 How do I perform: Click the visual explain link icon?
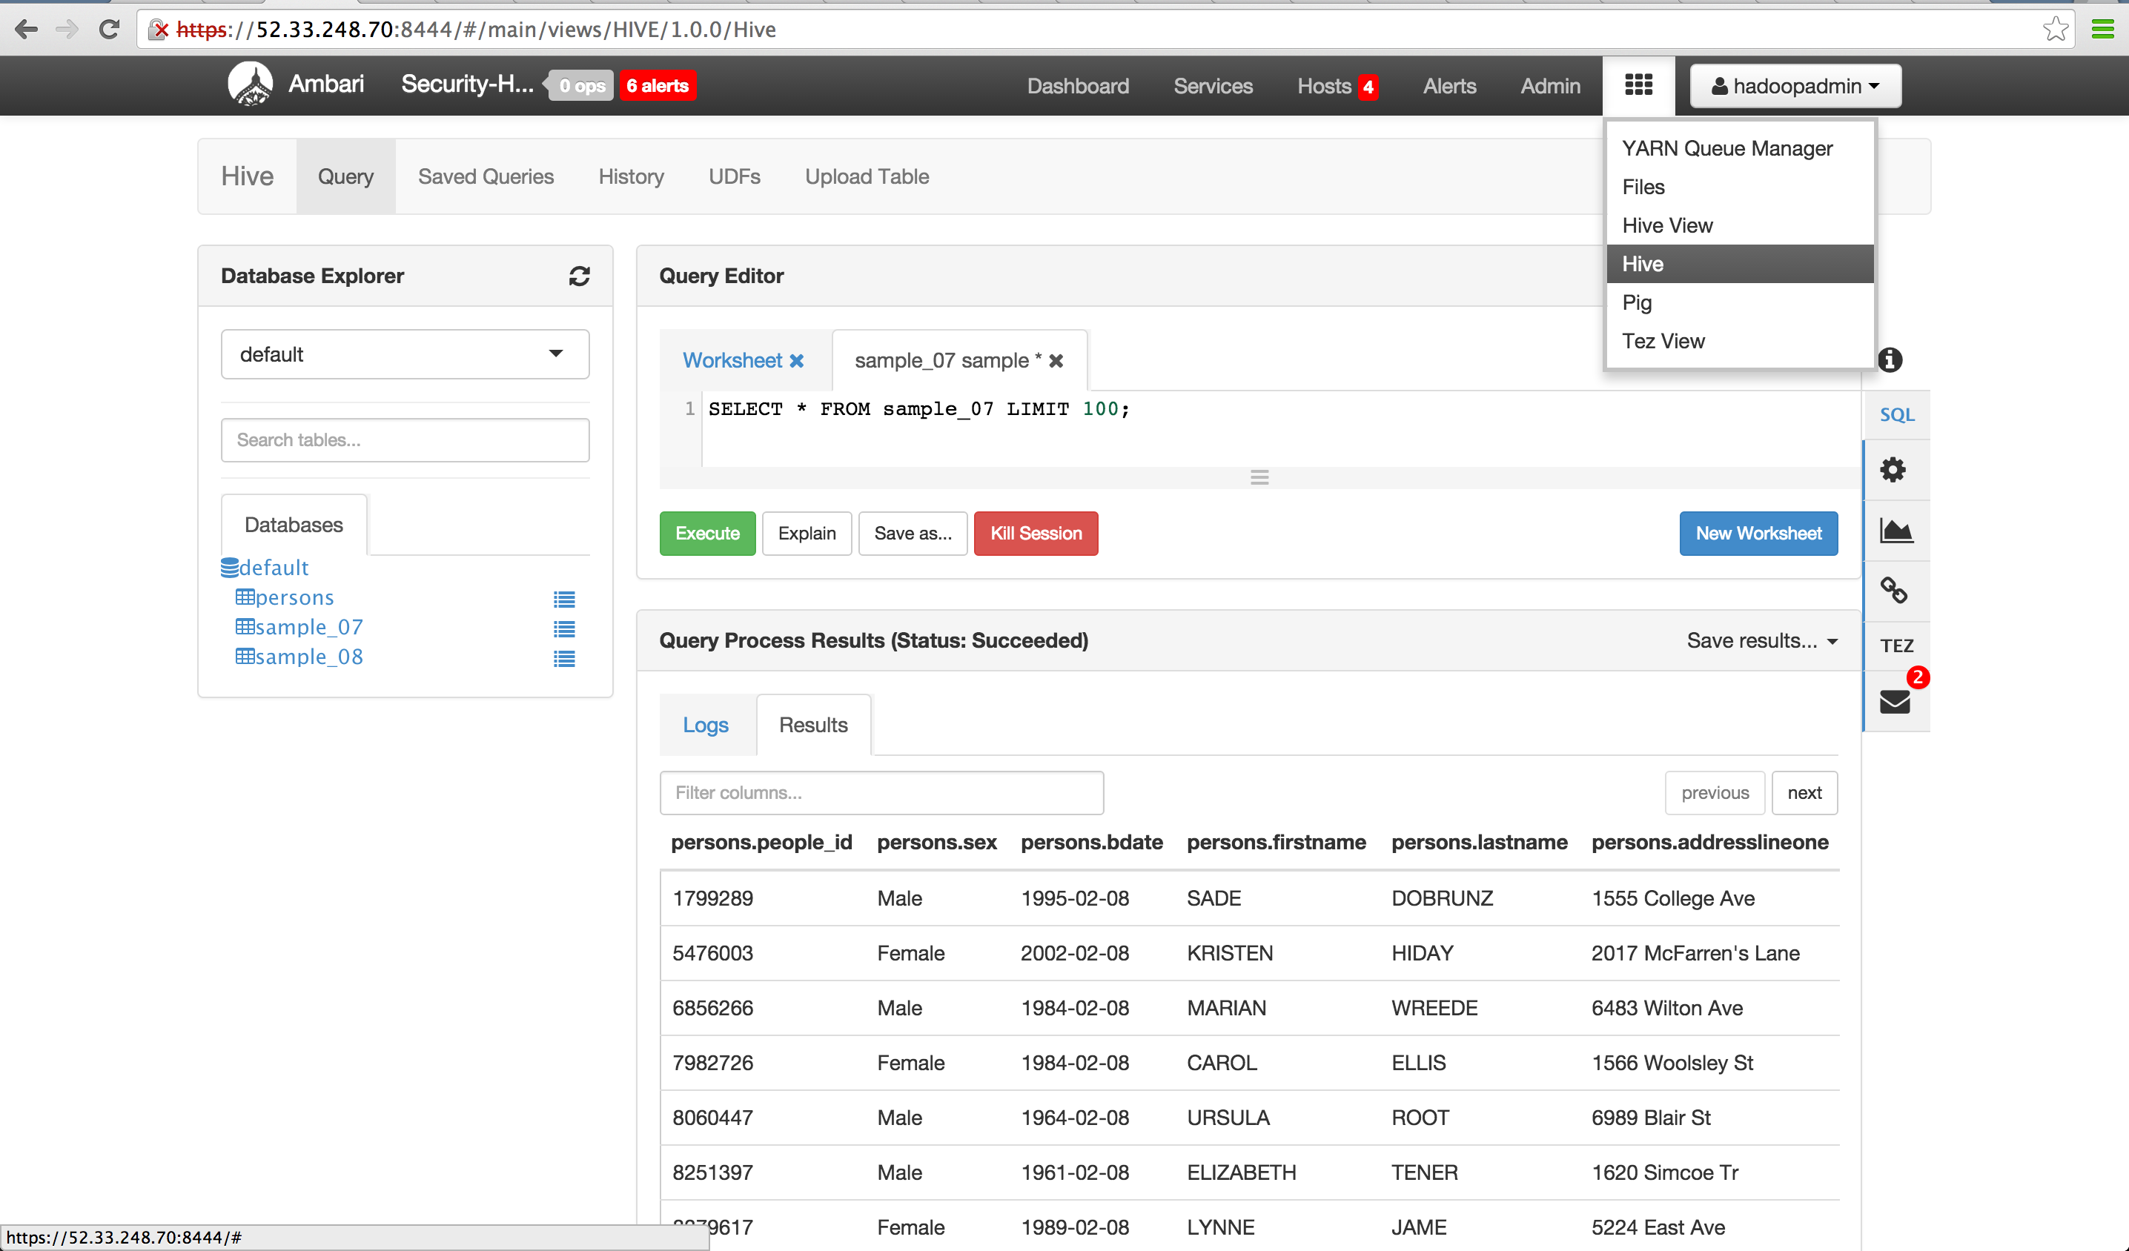1893,590
